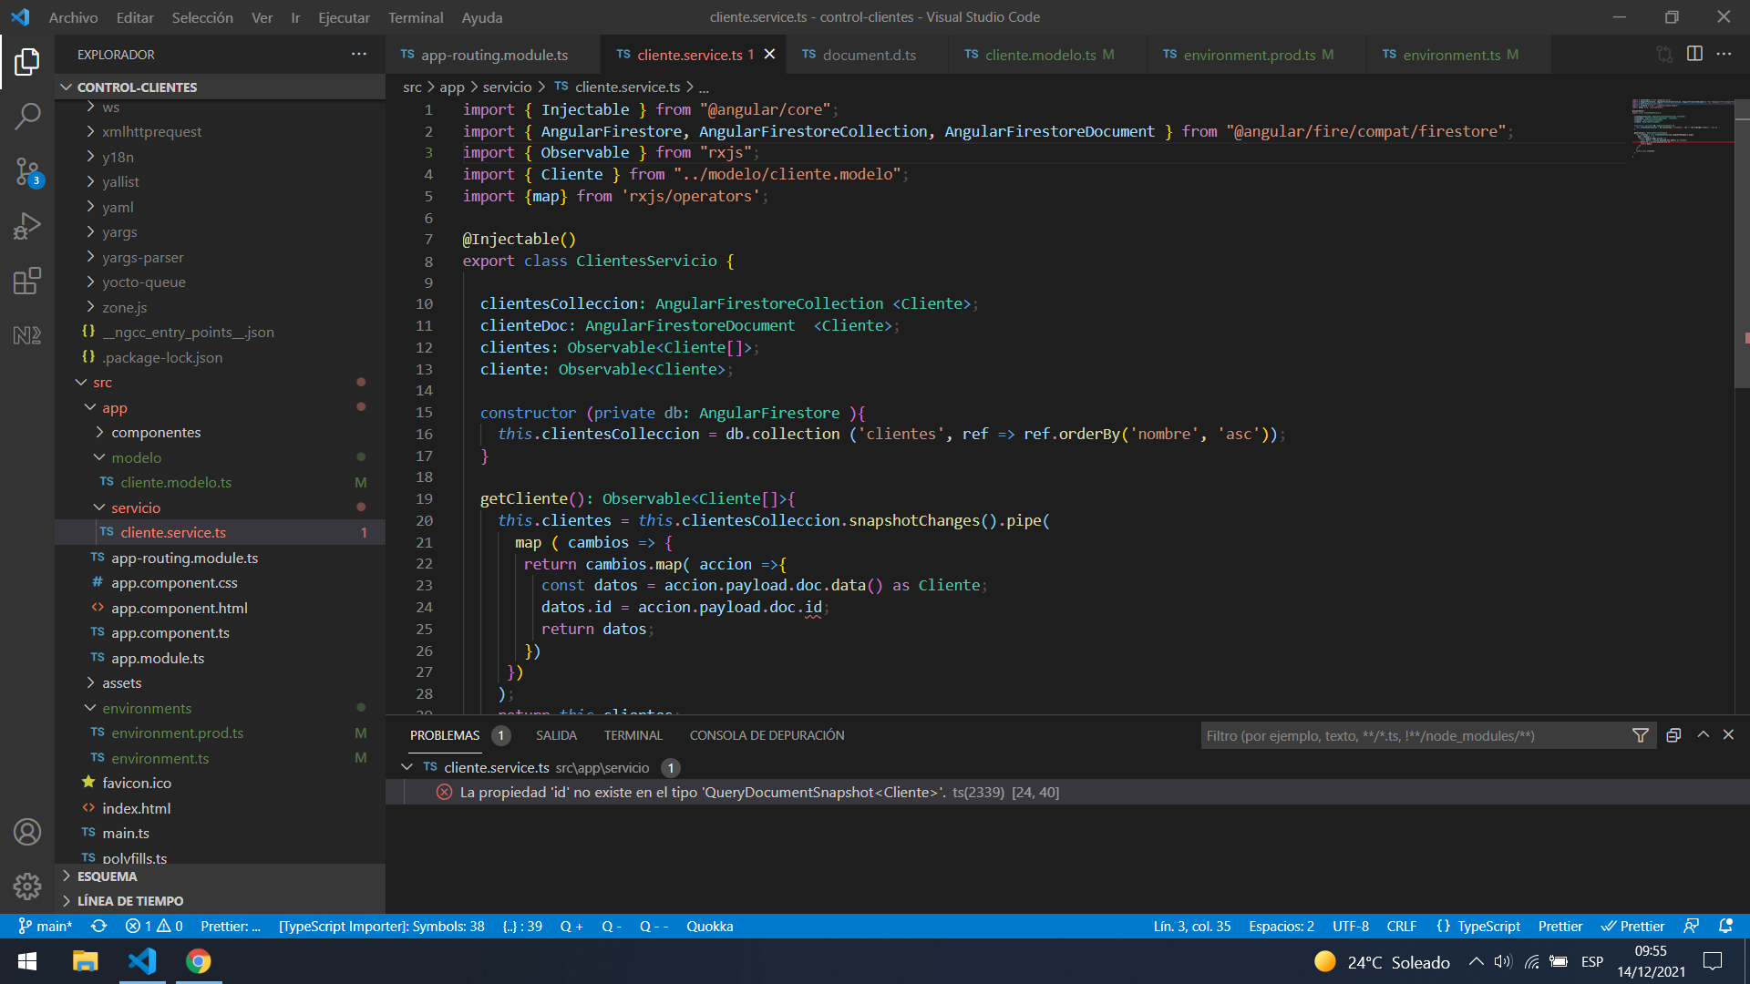Viewport: 1750px width, 984px height.
Task: Open the Selección menu
Action: tap(202, 17)
